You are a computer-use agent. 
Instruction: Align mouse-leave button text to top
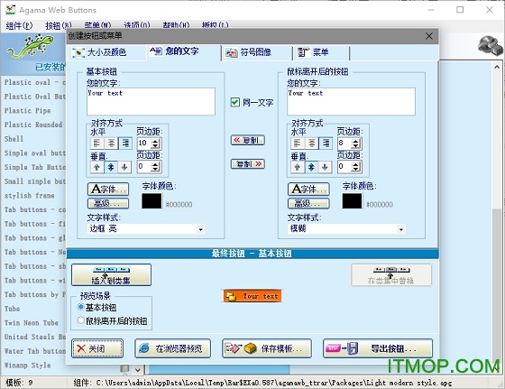pyautogui.click(x=298, y=167)
